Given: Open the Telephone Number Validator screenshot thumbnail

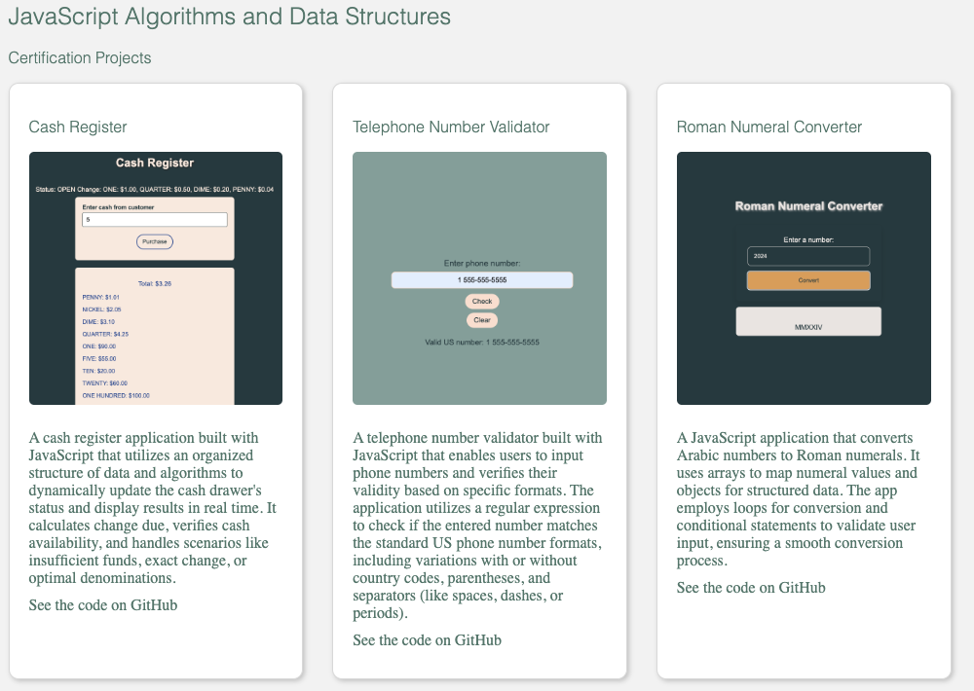Looking at the screenshot, I should [479, 278].
